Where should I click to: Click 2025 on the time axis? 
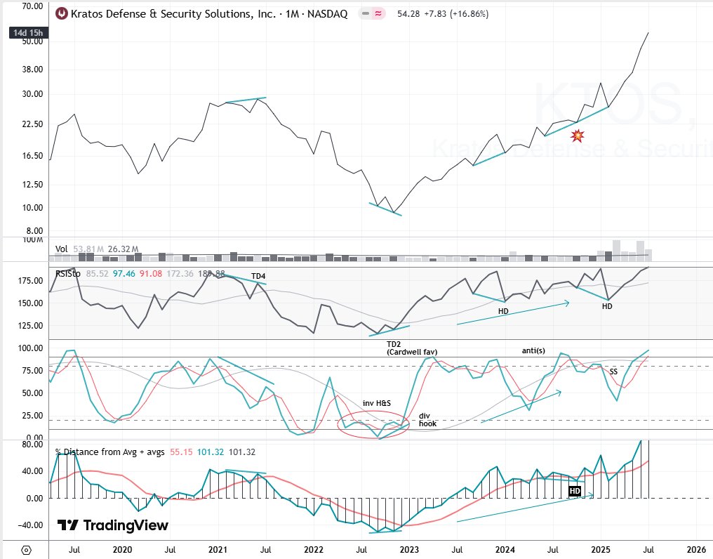pos(600,549)
